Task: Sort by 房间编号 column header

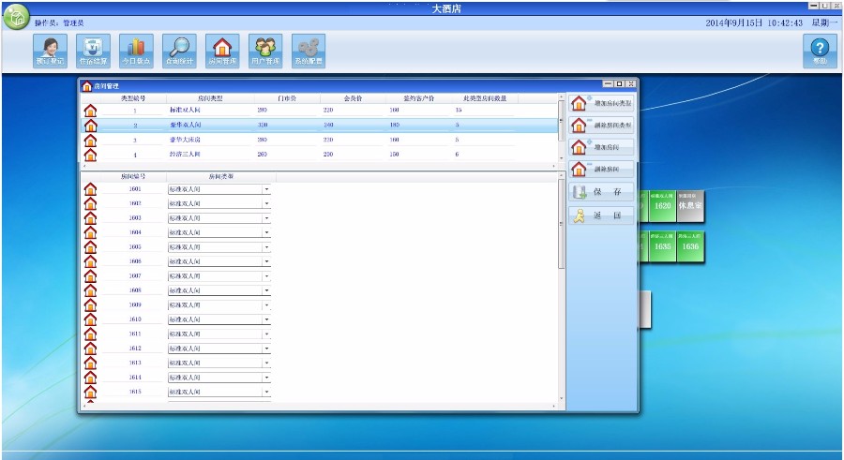Action: (x=133, y=176)
